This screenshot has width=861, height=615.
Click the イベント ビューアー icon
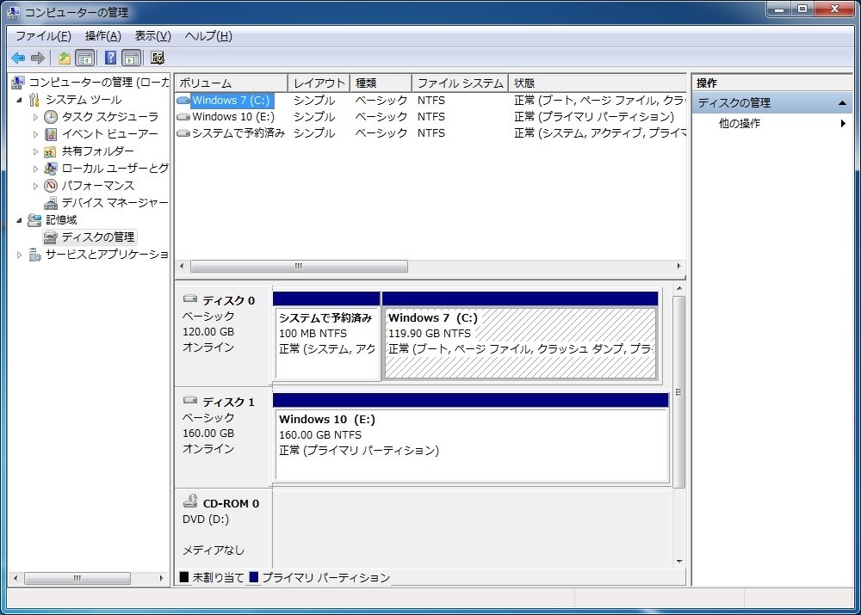[x=51, y=134]
